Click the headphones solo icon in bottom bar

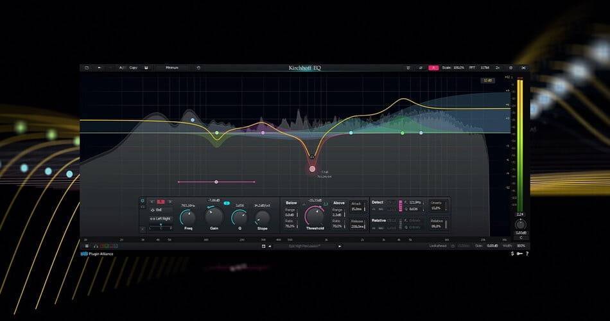tap(96, 246)
